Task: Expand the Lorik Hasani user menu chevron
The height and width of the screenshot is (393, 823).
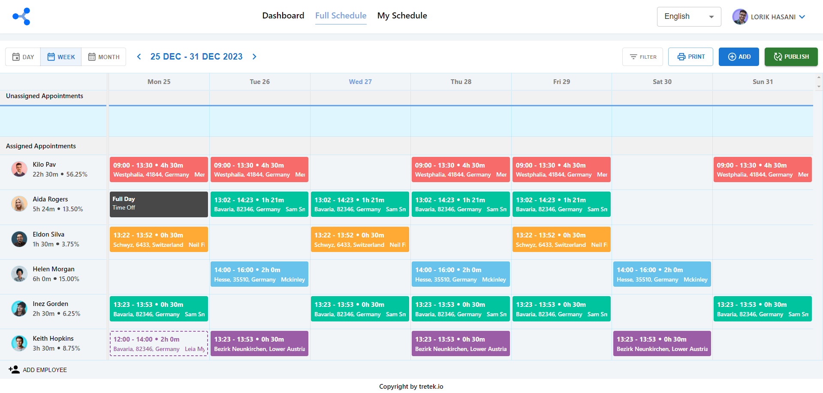Action: click(x=802, y=17)
